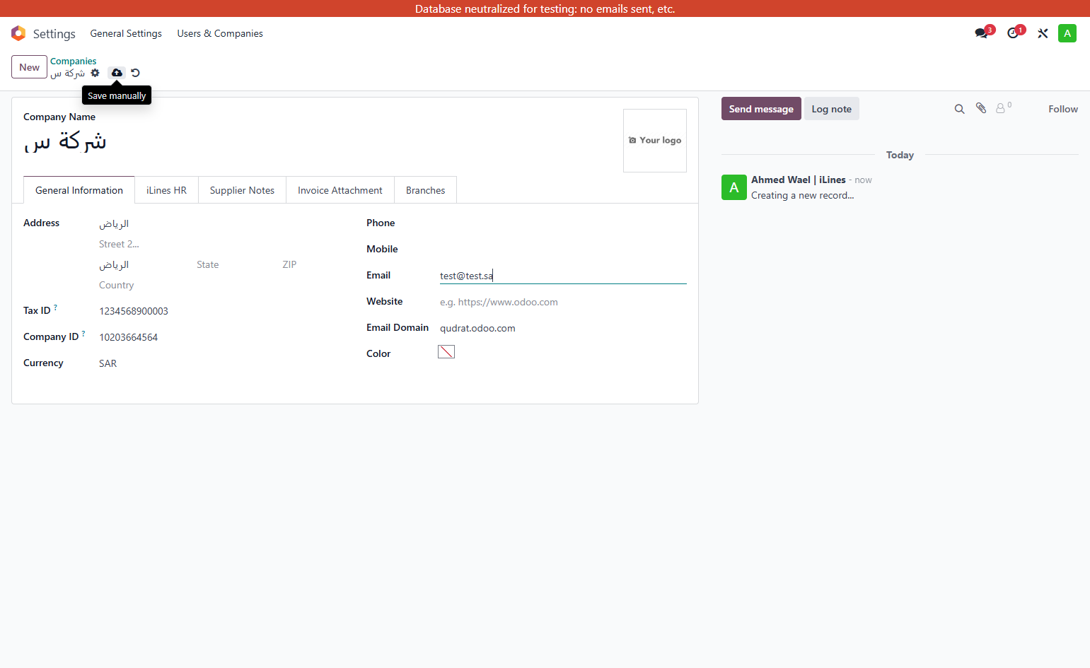Screen dimensions: 1090x668
Task: Focus the Email input field
Action: tap(563, 276)
